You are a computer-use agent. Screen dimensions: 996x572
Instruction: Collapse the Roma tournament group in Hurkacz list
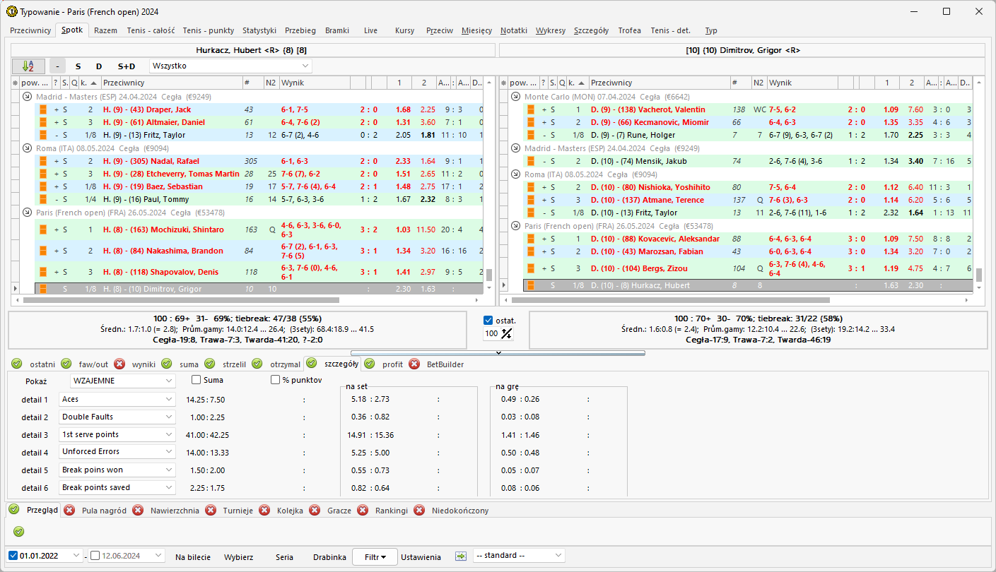point(27,148)
